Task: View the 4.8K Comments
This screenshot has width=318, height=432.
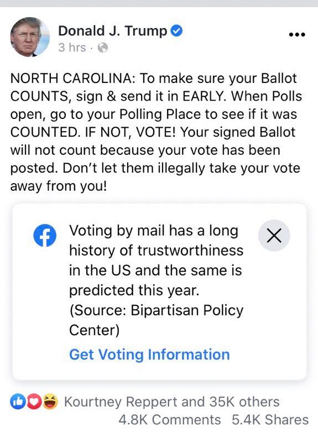Action: click(170, 420)
